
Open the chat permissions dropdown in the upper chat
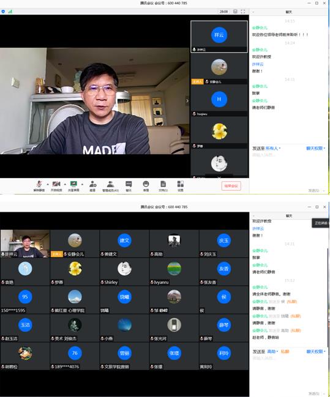(315, 149)
